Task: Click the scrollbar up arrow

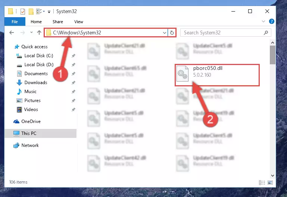Action: pyautogui.click(x=272, y=43)
